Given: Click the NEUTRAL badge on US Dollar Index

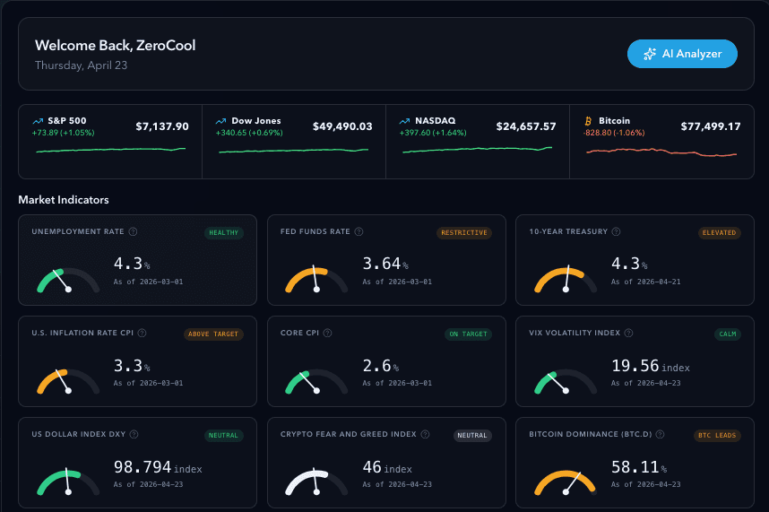Looking at the screenshot, I should click(223, 436).
